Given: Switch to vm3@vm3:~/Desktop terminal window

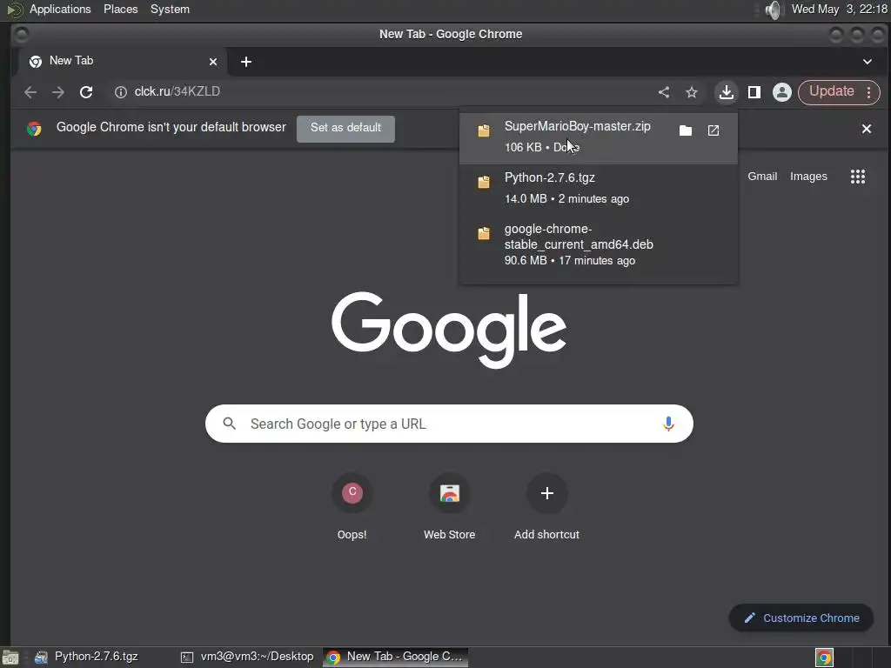Looking at the screenshot, I should click(x=246, y=658).
